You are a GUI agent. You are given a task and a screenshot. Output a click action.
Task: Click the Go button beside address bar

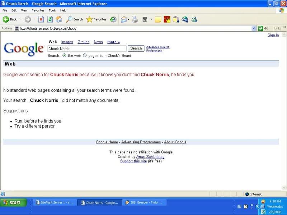[263, 28]
